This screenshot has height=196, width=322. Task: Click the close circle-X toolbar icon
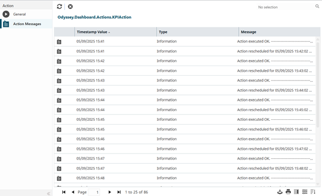pyautogui.click(x=70, y=6)
